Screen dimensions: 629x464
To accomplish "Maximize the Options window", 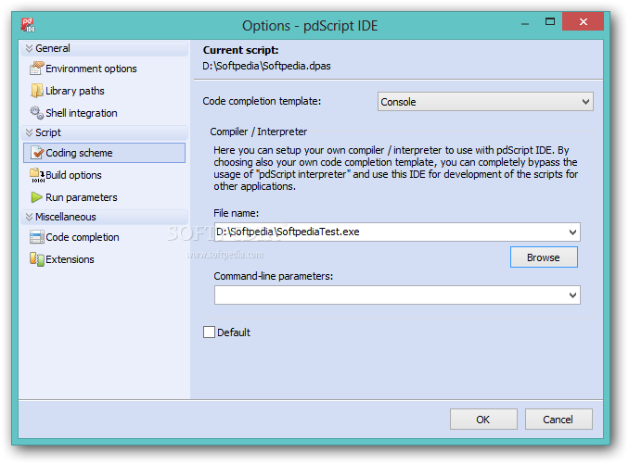I will [550, 22].
